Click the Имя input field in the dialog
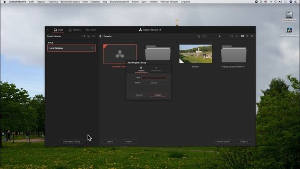Image resolution: width=300 pixels, height=169 pixels. pos(154,77)
